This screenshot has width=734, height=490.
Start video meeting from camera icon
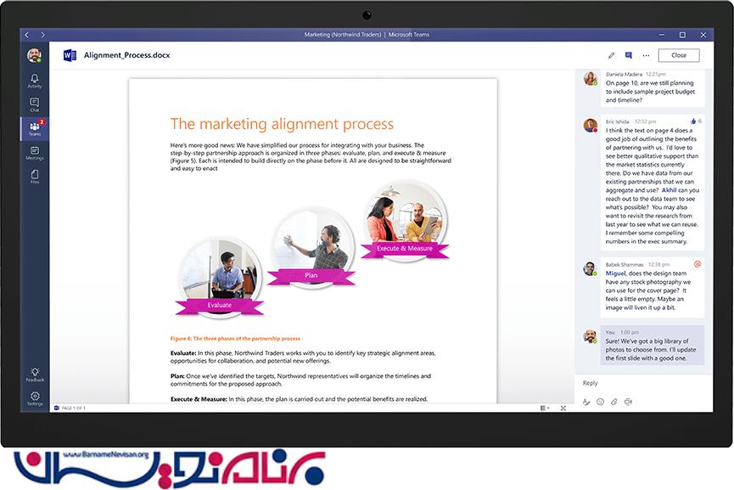[628, 402]
